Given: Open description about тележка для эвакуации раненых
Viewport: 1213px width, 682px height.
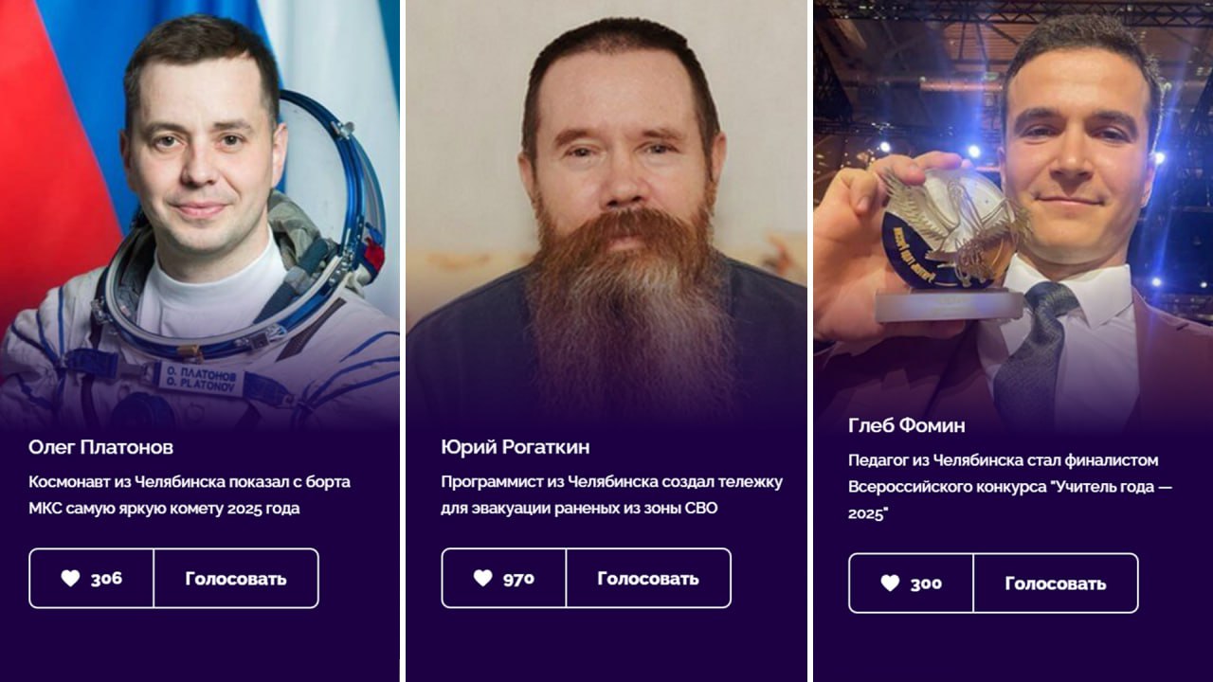Looking at the screenshot, I should [x=611, y=494].
